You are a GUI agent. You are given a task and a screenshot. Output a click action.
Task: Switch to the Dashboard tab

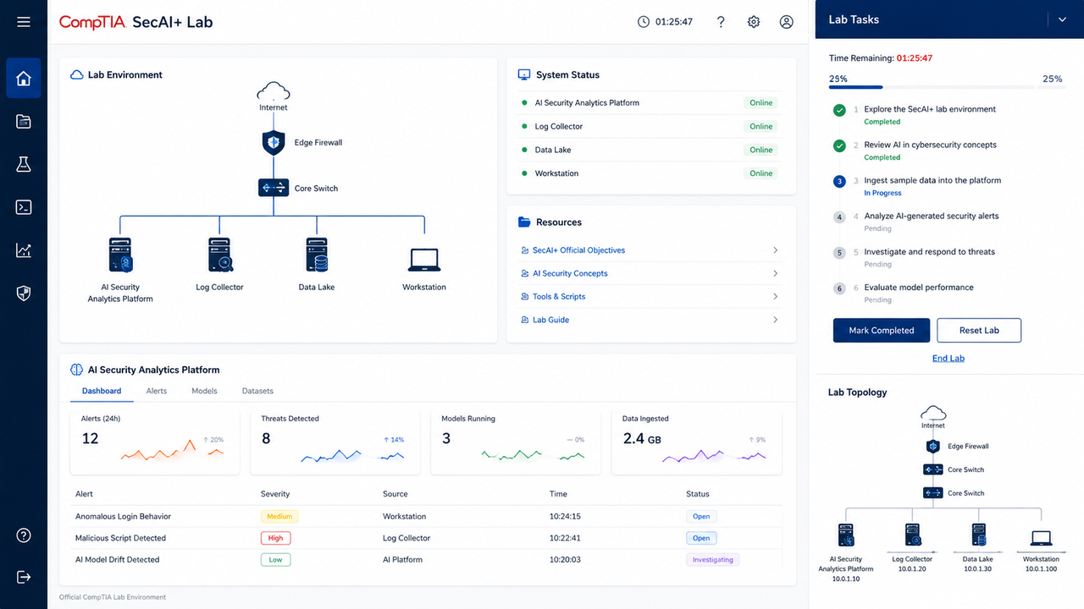[102, 391]
